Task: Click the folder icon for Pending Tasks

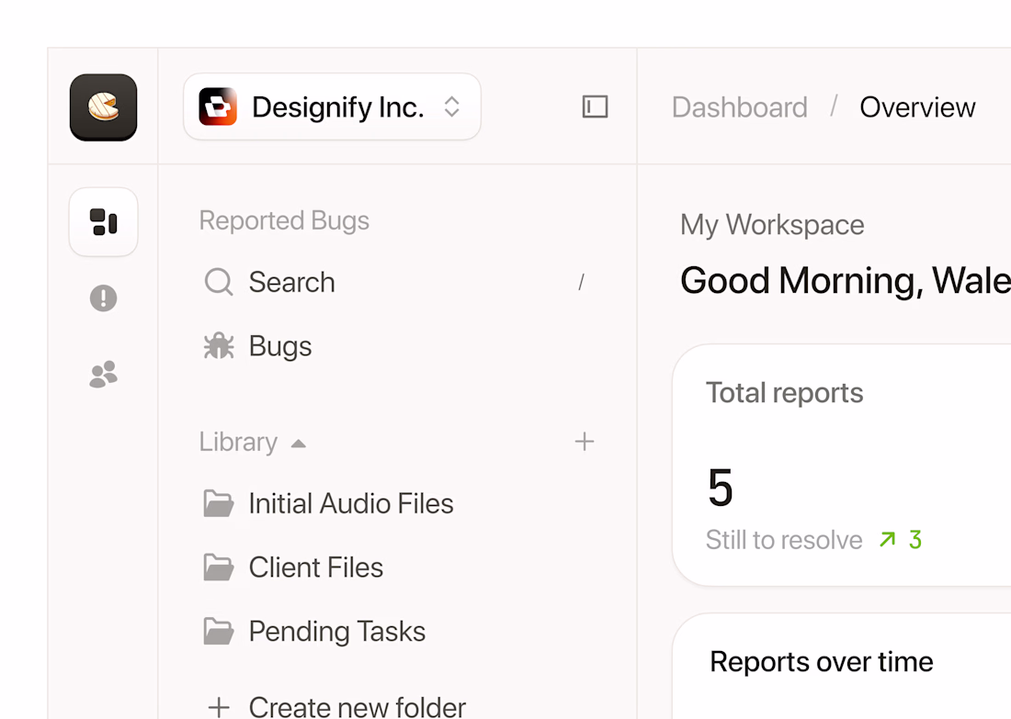Action: (x=219, y=632)
